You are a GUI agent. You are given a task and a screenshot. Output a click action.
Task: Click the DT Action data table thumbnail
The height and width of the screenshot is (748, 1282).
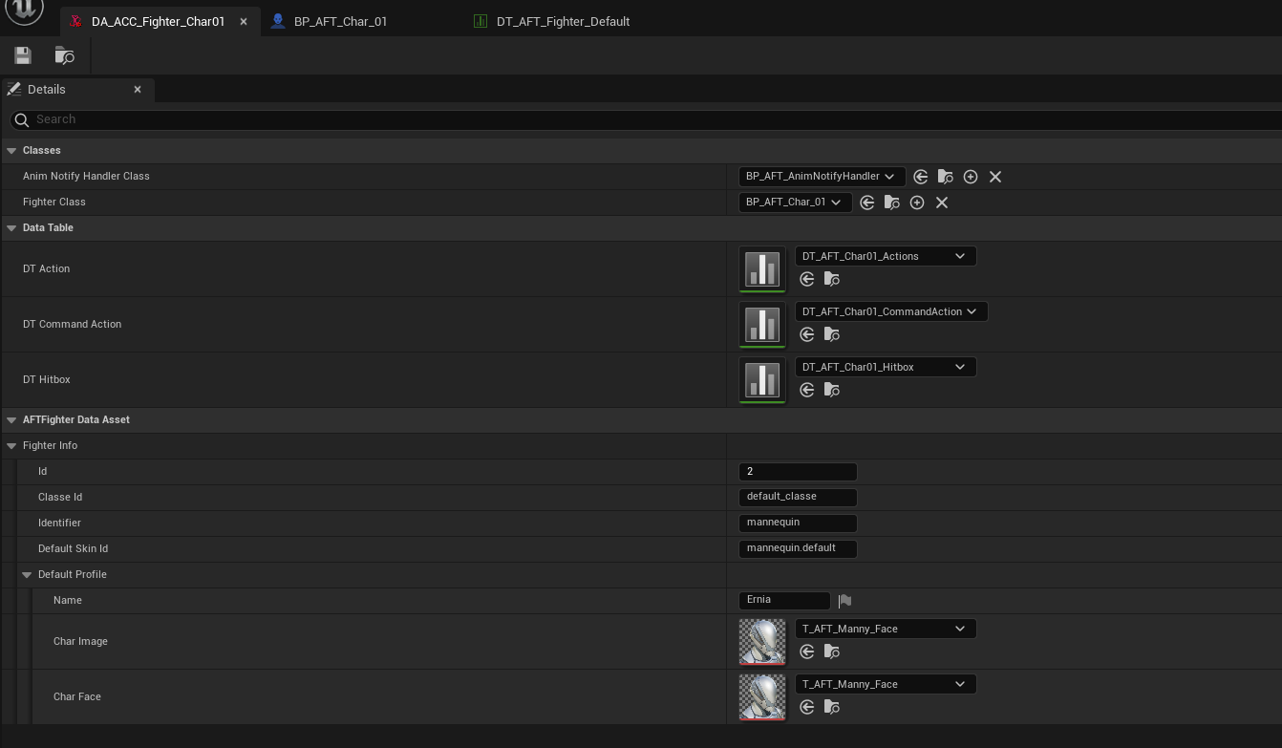(x=762, y=269)
